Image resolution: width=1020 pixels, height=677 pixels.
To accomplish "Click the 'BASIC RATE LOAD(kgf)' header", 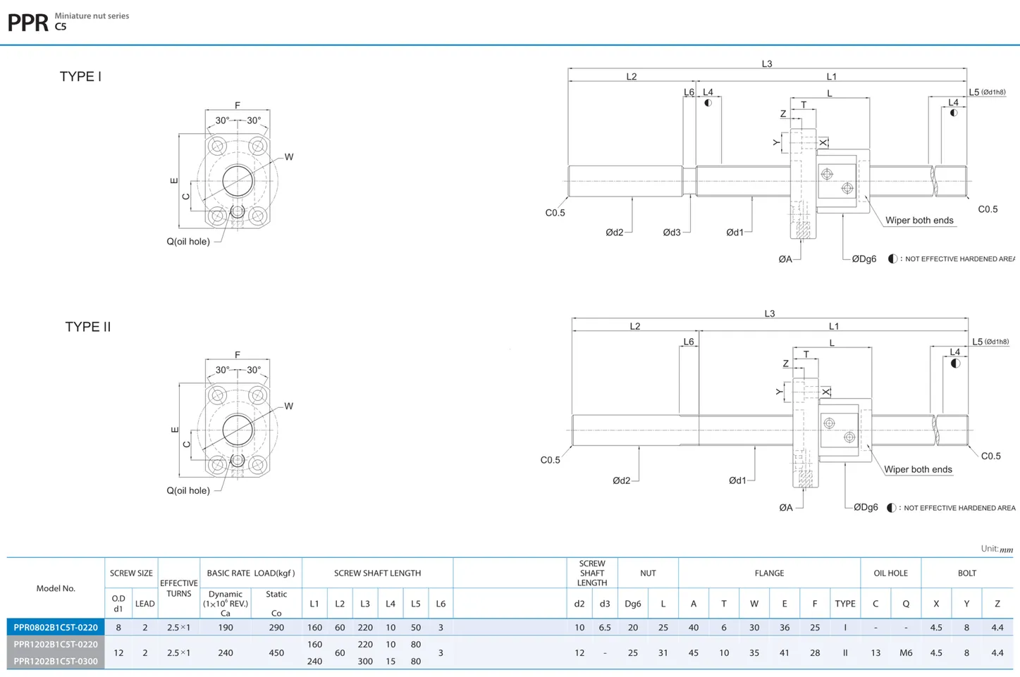I will pos(251,573).
